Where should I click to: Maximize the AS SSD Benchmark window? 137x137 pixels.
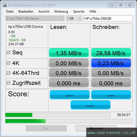coord(121,5)
